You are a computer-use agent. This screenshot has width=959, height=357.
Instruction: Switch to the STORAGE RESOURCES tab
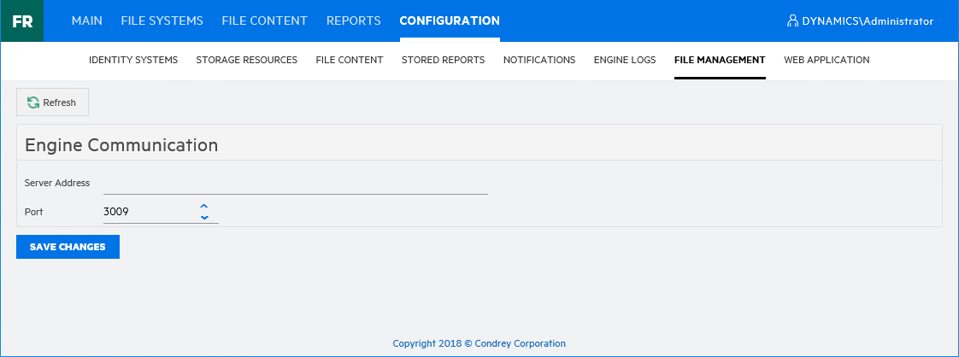(x=247, y=61)
